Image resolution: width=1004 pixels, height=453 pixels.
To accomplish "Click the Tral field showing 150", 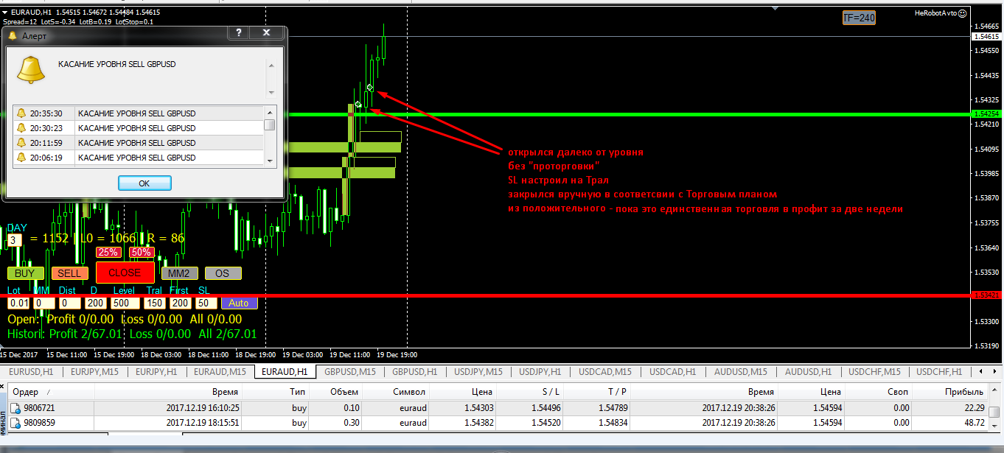I will tap(154, 303).
